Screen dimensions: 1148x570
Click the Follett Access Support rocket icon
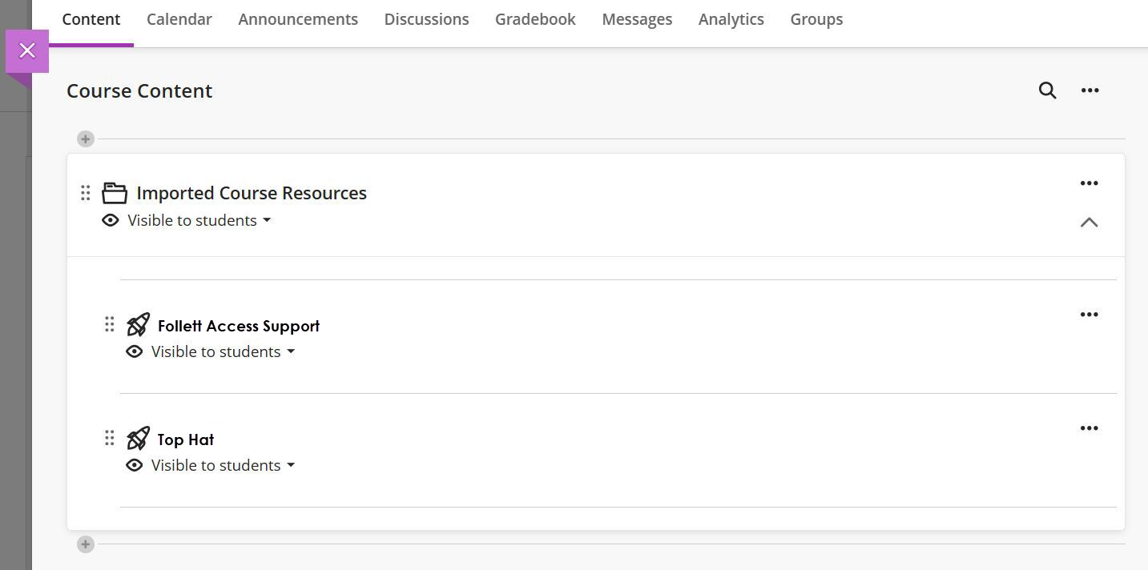pyautogui.click(x=138, y=324)
